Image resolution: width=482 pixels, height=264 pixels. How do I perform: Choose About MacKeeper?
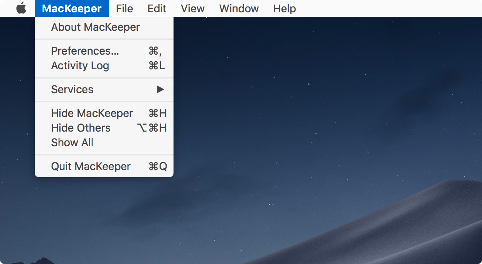[104, 27]
